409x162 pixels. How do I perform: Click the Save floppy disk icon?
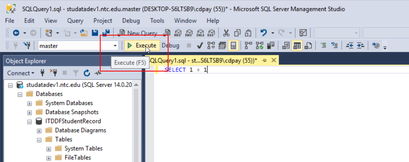click(95, 33)
